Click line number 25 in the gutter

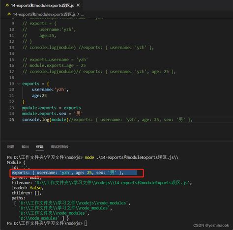point(12,120)
